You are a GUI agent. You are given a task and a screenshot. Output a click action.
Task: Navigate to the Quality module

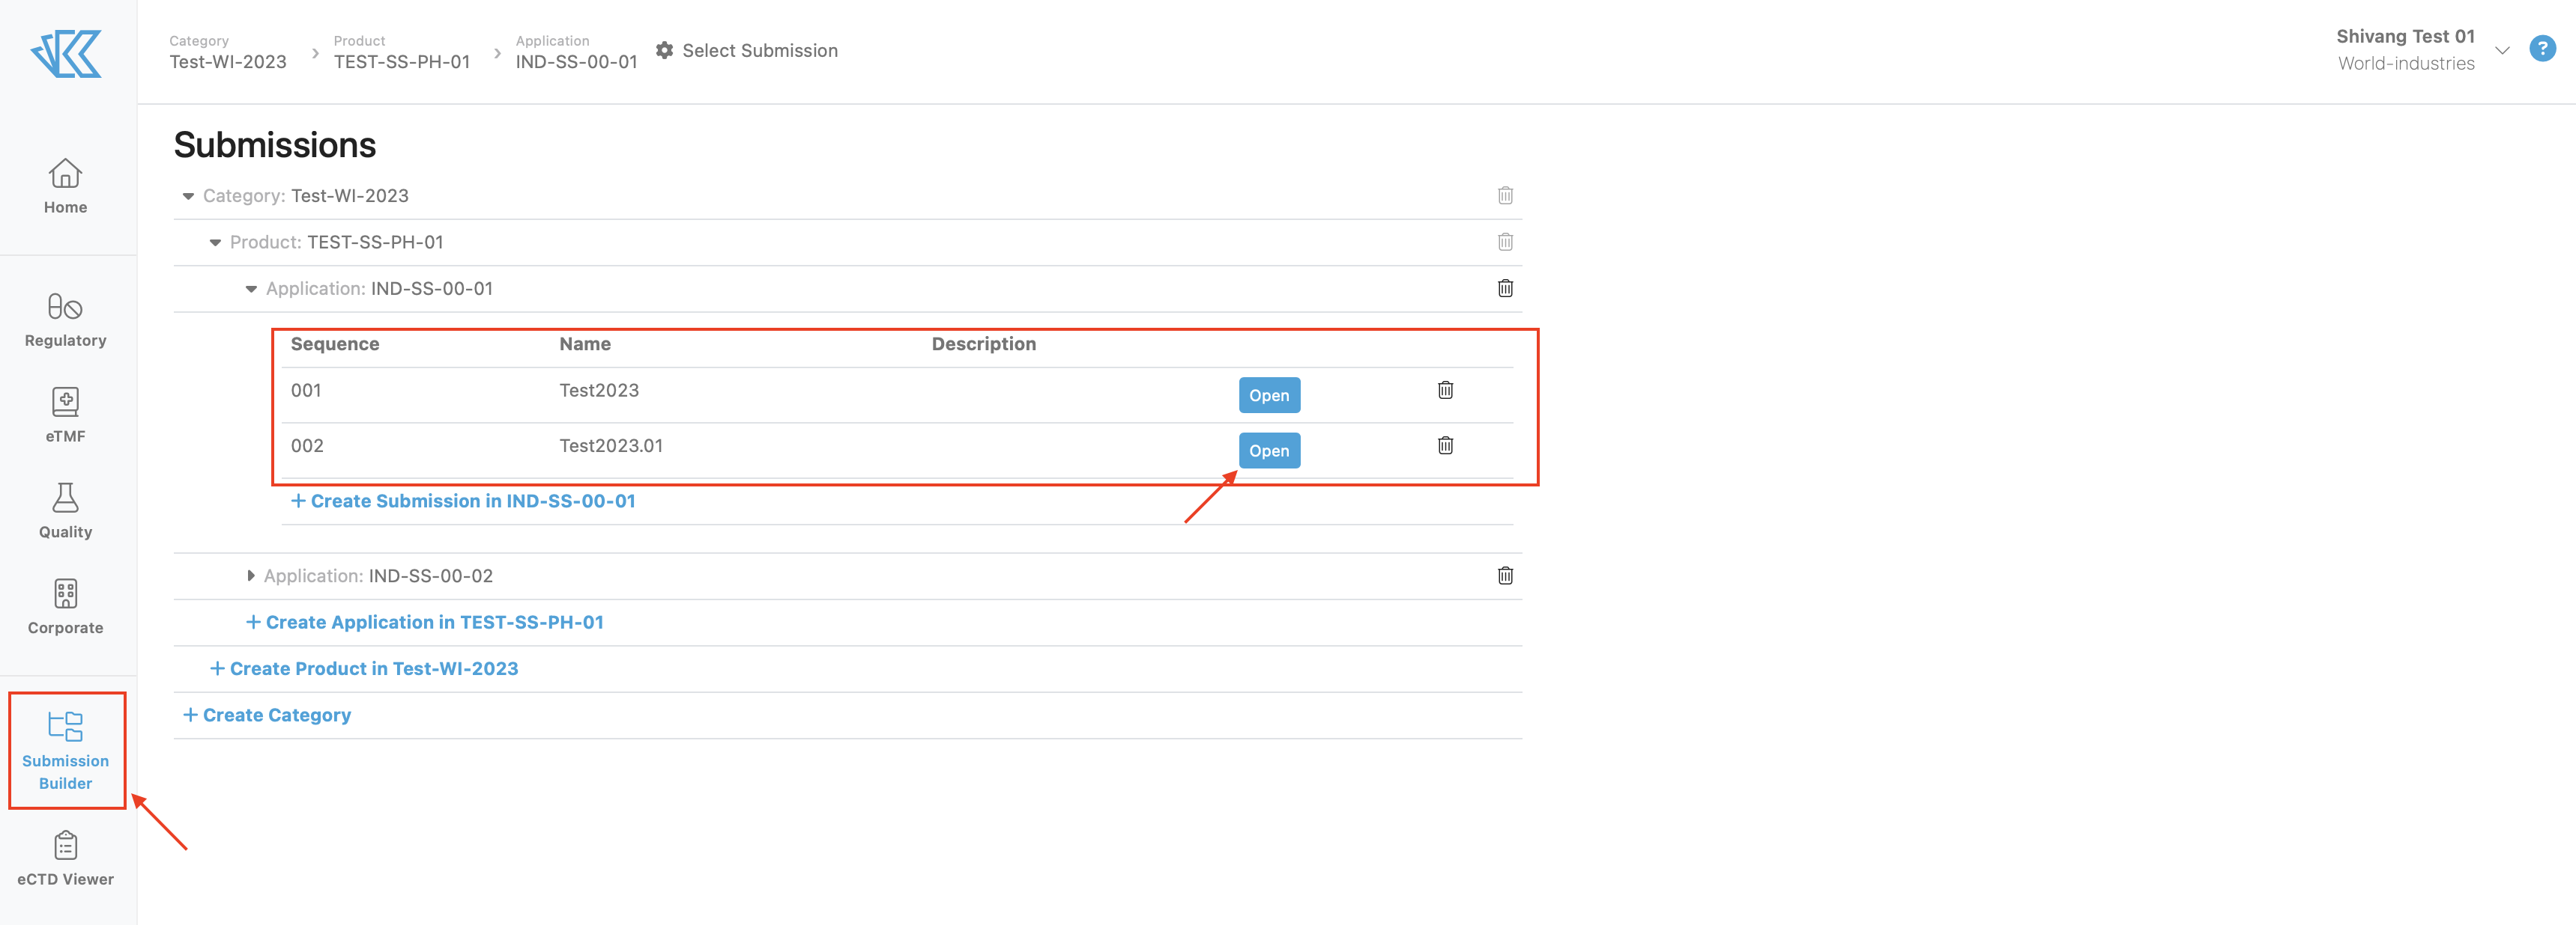(65, 510)
